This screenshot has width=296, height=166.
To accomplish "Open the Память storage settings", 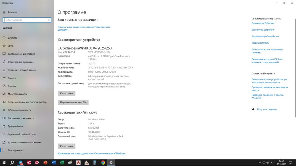I will coord(12,78).
